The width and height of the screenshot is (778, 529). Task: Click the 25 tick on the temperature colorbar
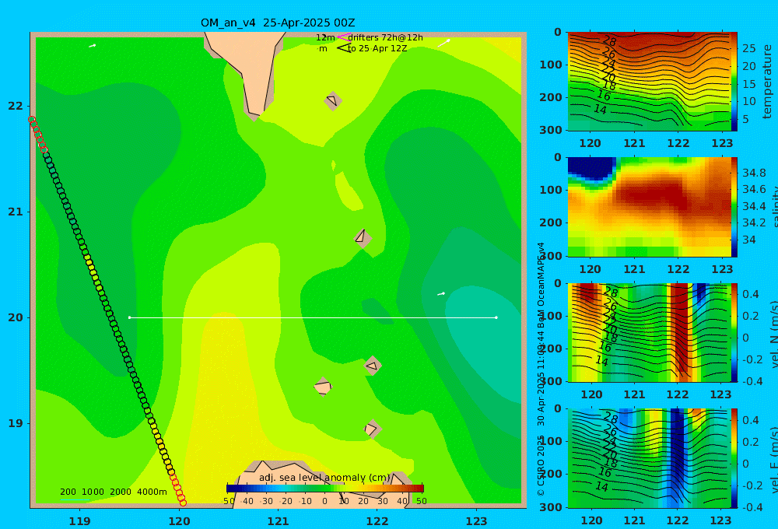(x=748, y=49)
